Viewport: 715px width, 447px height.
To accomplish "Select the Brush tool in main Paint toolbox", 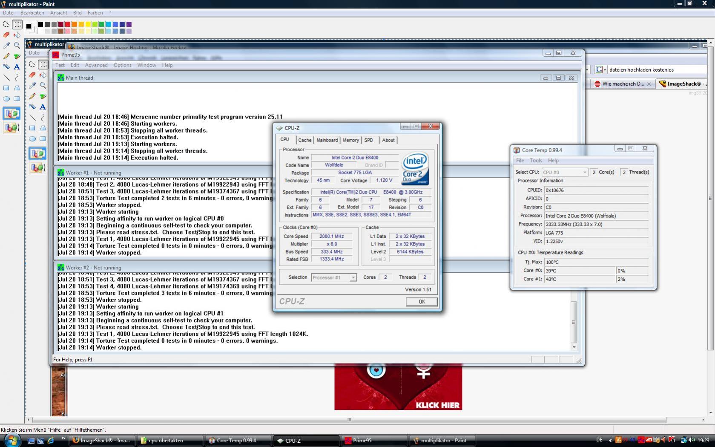I will pyautogui.click(x=17, y=56).
